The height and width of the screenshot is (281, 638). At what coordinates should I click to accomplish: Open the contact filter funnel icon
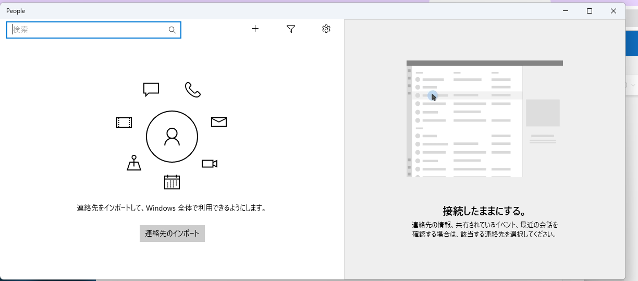tap(291, 29)
